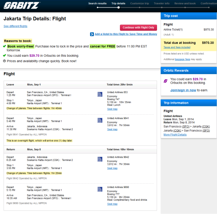Click Total time: 20hr 5min text

tap(120, 85)
